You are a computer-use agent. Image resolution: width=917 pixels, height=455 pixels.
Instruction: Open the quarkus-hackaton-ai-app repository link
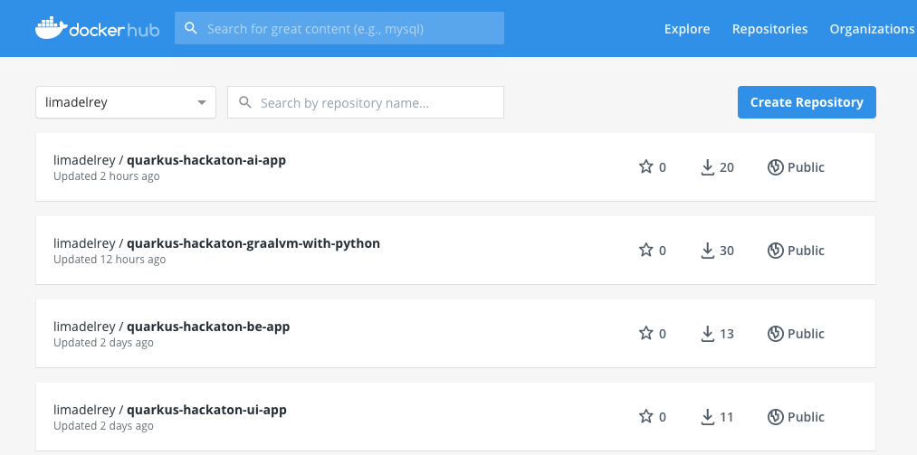[x=206, y=160]
